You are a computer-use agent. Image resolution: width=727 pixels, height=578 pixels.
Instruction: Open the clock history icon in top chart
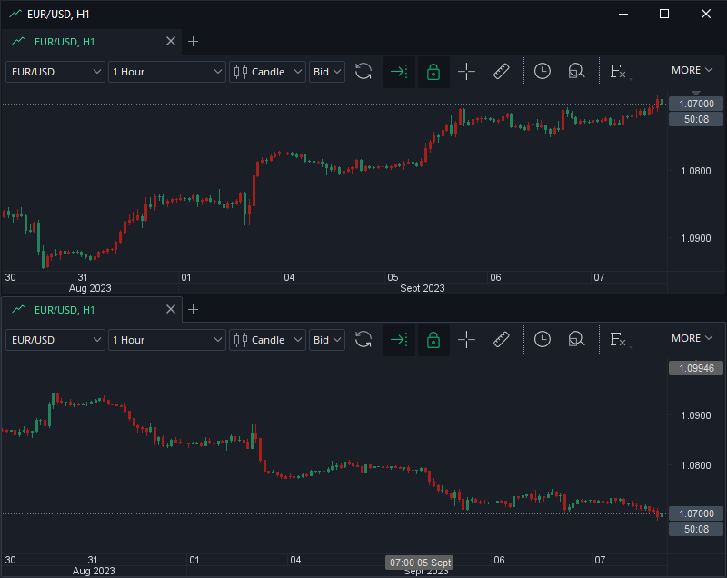[542, 72]
